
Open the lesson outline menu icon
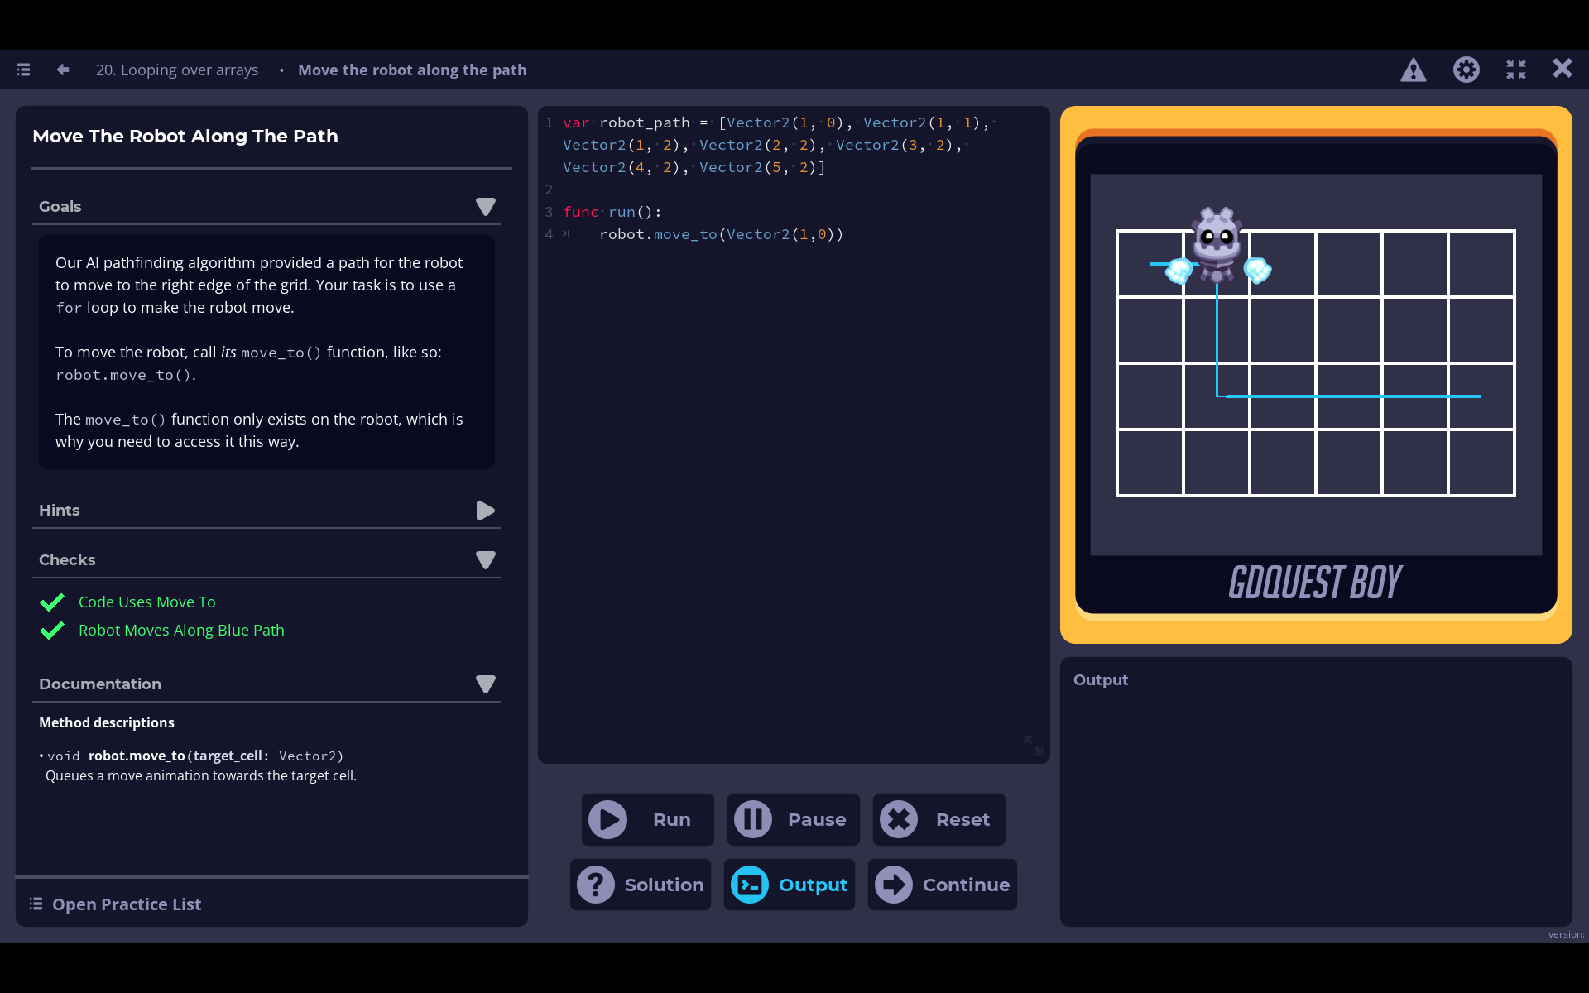(x=23, y=70)
